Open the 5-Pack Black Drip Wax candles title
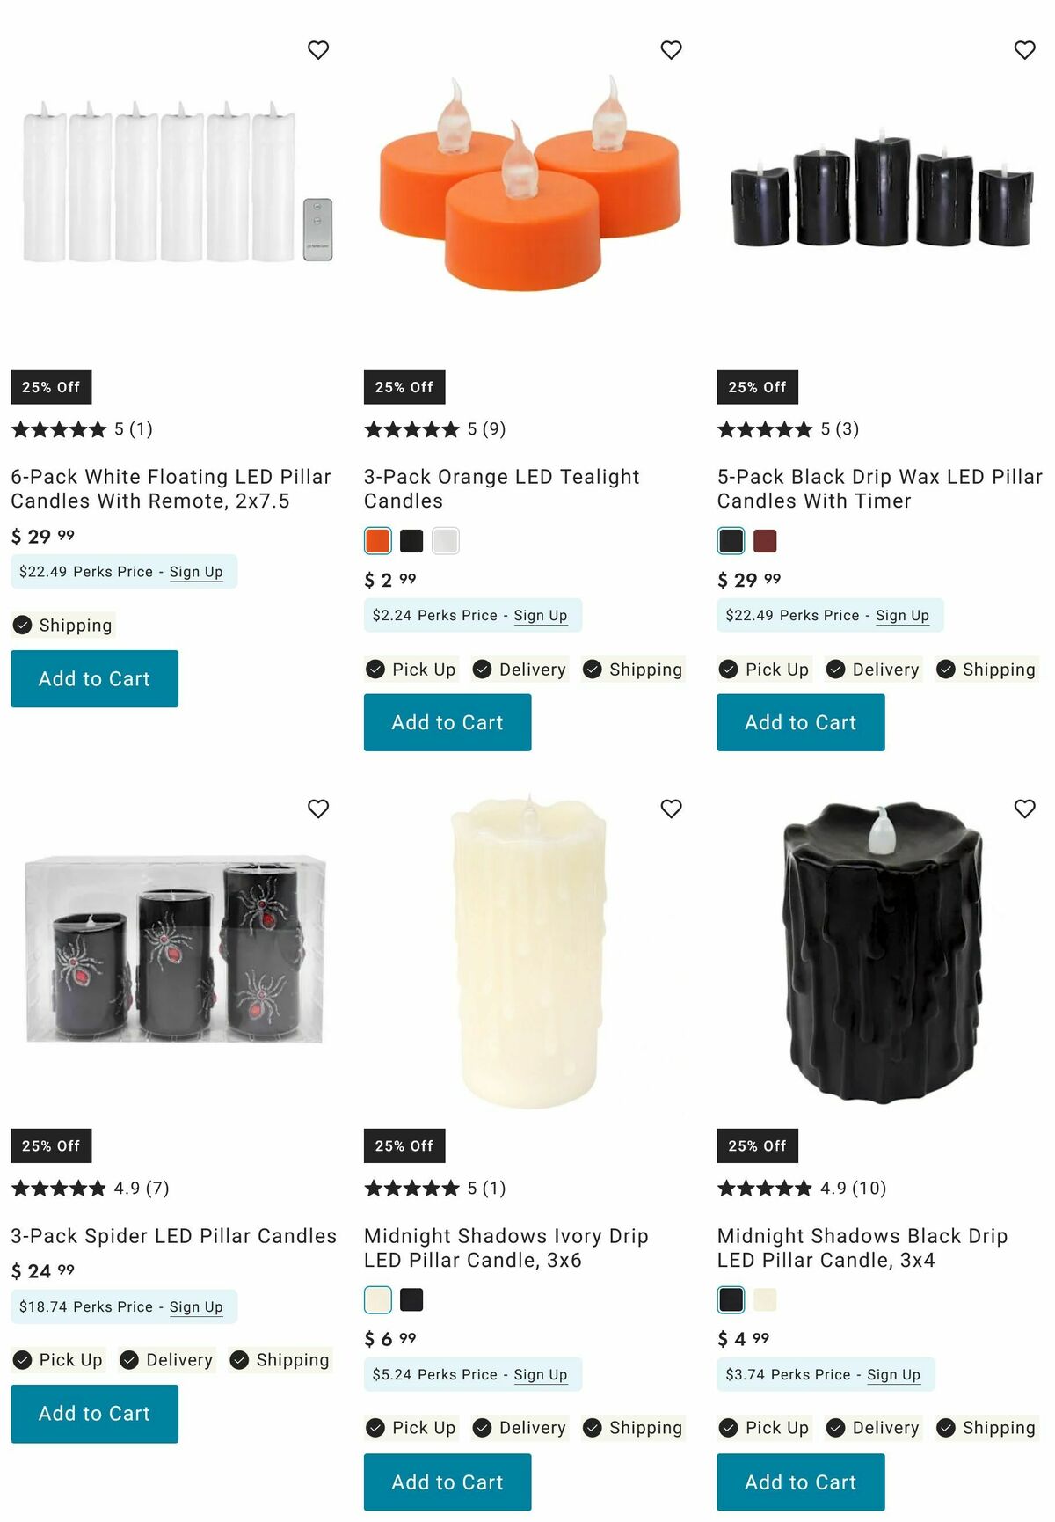Image resolution: width=1055 pixels, height=1522 pixels. 879,488
